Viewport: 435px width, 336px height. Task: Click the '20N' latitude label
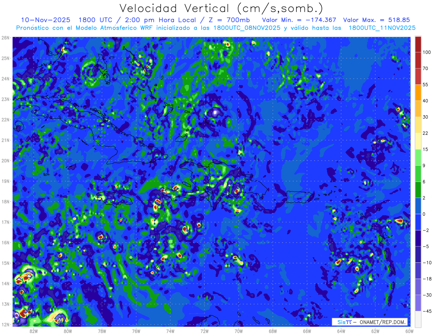5,160
